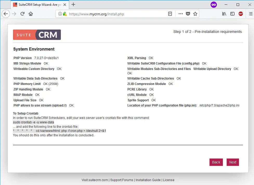Click the 'OK (256M)' memory limit value

51,84
